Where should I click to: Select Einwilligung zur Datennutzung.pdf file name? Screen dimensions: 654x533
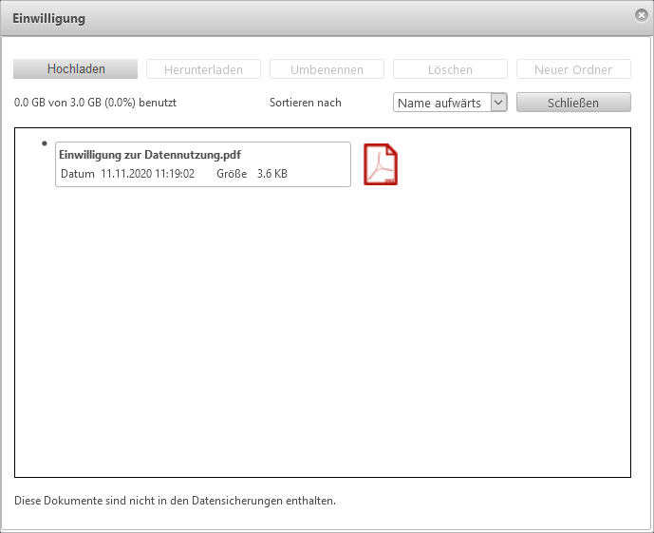[150, 155]
